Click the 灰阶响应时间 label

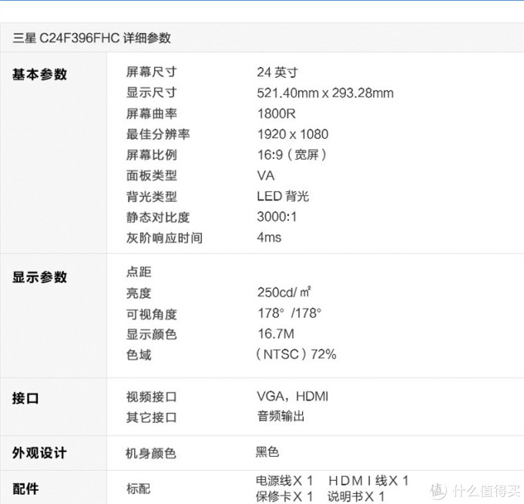pyautogui.click(x=164, y=238)
